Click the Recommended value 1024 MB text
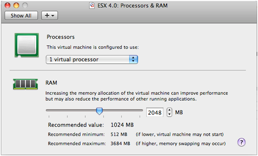This screenshot has height=156, width=258. pyautogui.click(x=91, y=125)
